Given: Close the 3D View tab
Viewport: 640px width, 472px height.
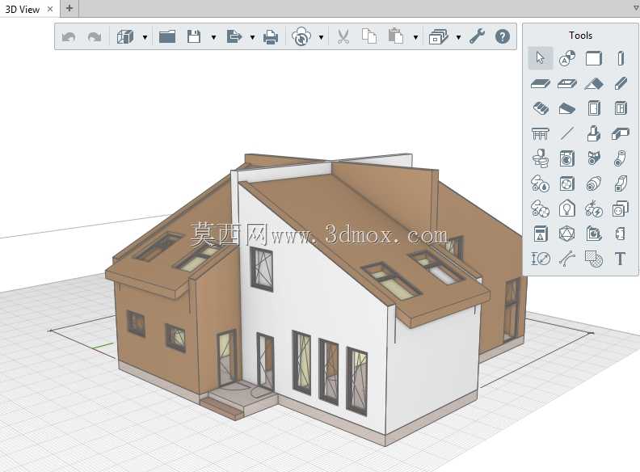Looking at the screenshot, I should (x=50, y=9).
